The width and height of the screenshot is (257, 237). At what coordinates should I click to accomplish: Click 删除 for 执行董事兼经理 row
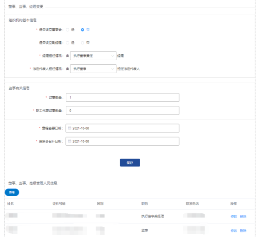pyautogui.click(x=243, y=216)
